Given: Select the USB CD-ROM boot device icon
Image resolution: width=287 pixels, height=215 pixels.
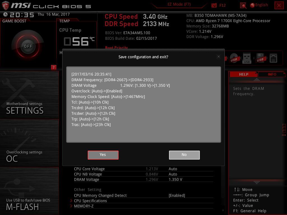Looking at the screenshot, I should coord(234,58).
